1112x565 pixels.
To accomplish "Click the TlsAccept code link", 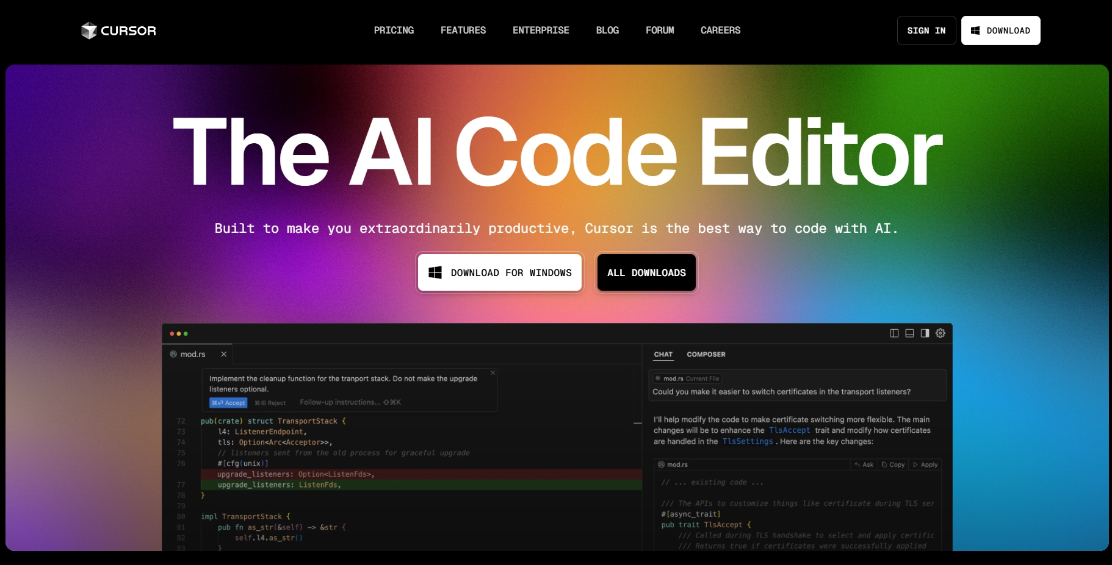I will 789,430.
